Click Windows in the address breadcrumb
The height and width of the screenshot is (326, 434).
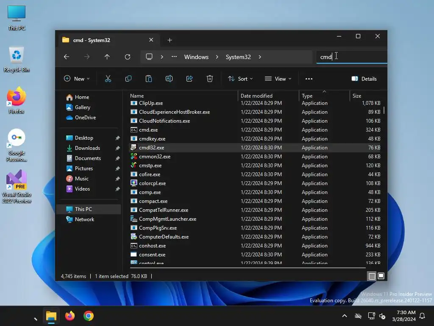[x=197, y=57]
